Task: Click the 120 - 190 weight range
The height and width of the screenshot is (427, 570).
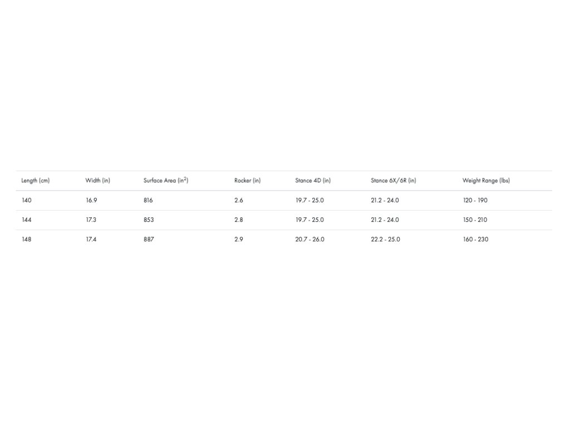Action: [475, 200]
